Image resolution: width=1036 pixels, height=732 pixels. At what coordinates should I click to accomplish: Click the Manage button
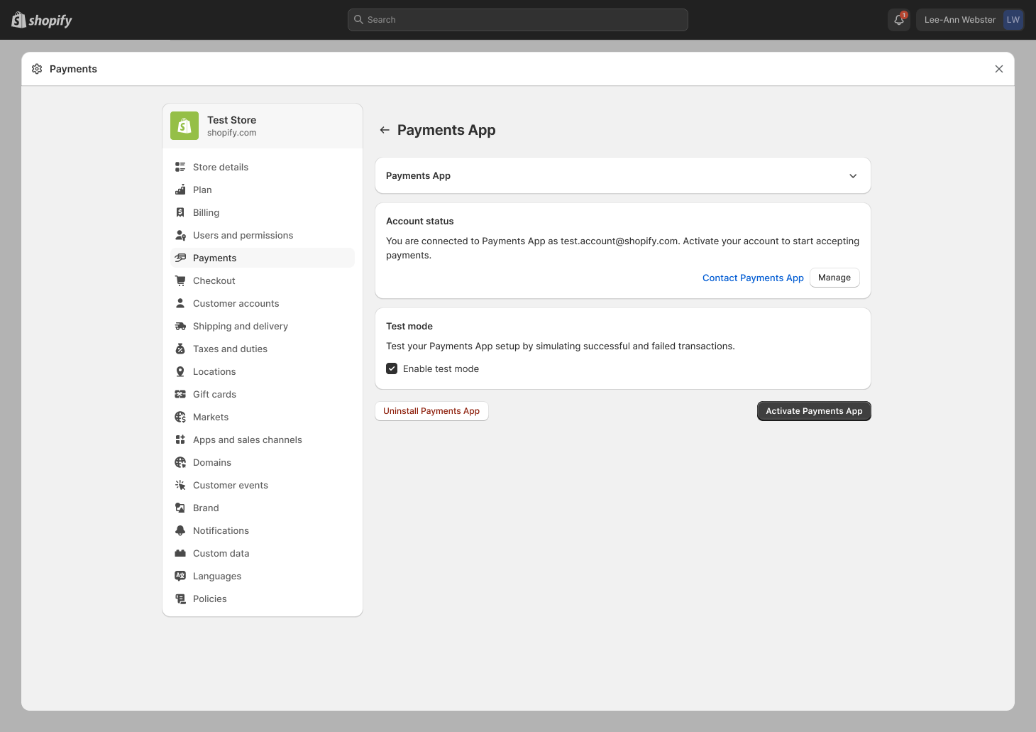click(834, 278)
